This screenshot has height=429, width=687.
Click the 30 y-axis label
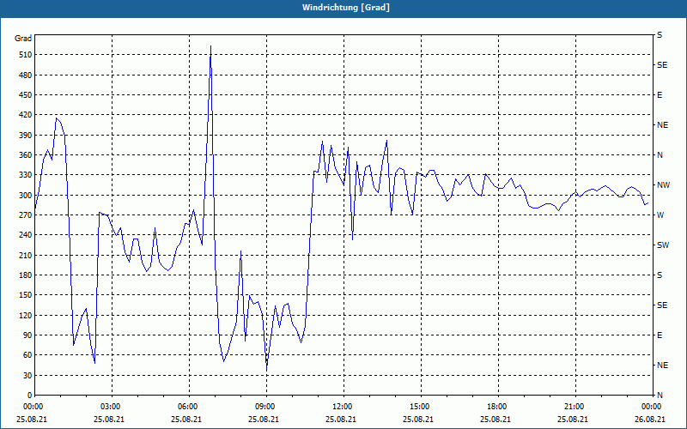coord(27,375)
